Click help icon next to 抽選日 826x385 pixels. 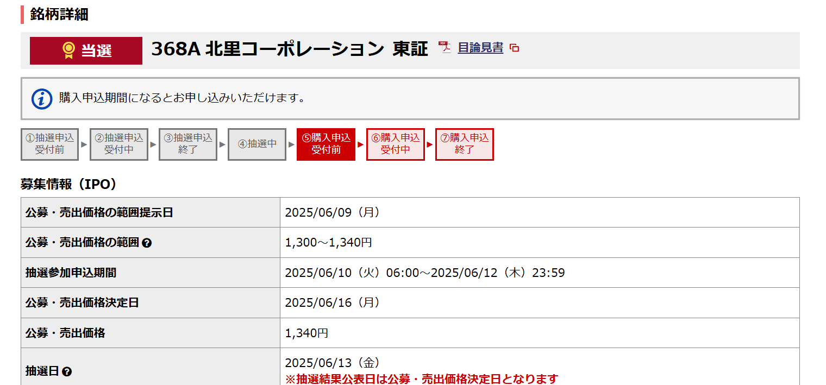67,372
